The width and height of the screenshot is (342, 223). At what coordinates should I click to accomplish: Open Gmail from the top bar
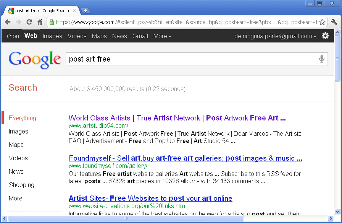click(140, 36)
